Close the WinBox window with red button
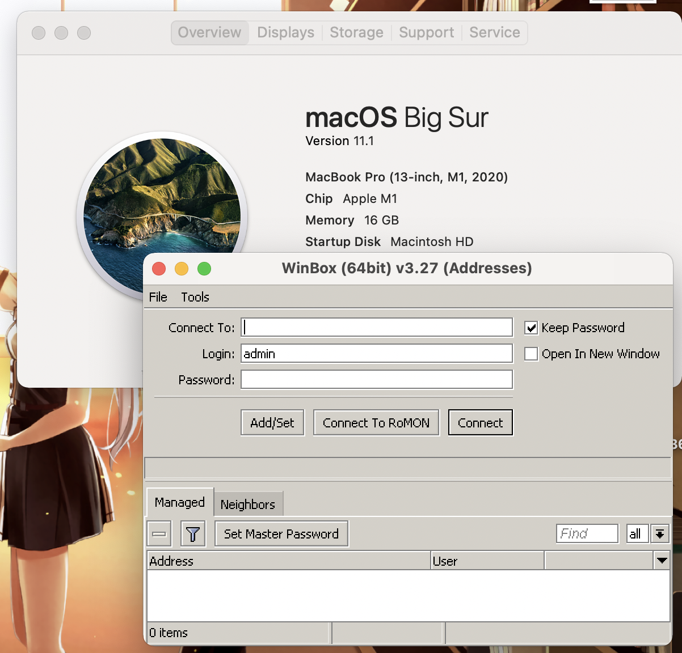 159,269
